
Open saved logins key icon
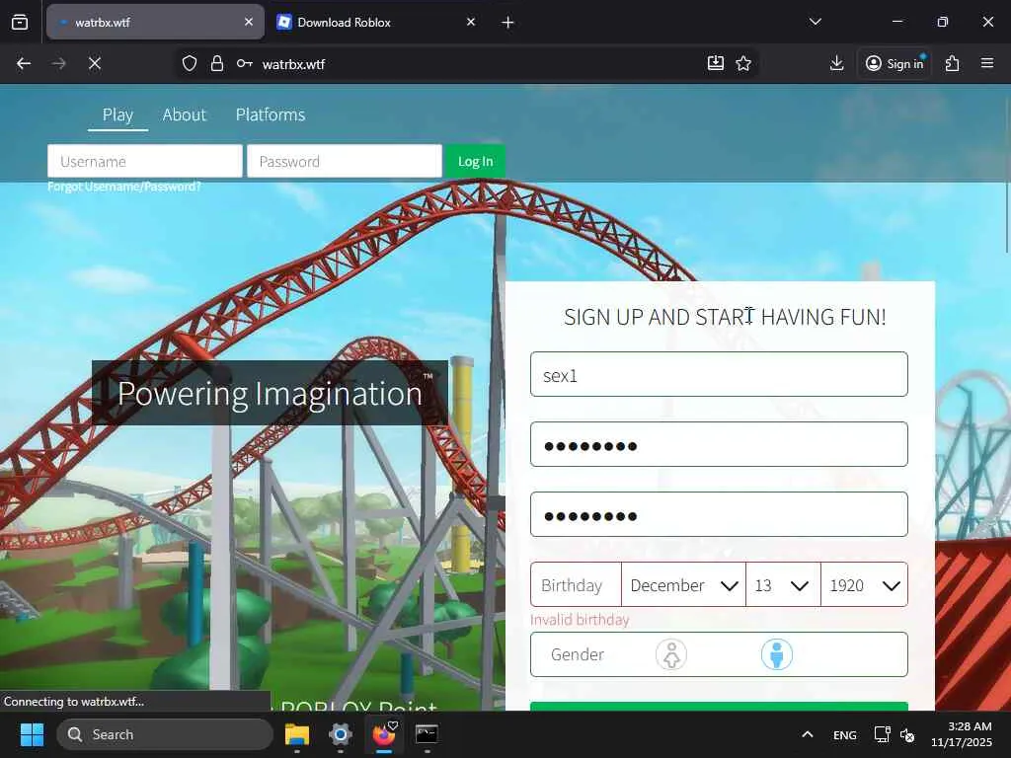(245, 63)
